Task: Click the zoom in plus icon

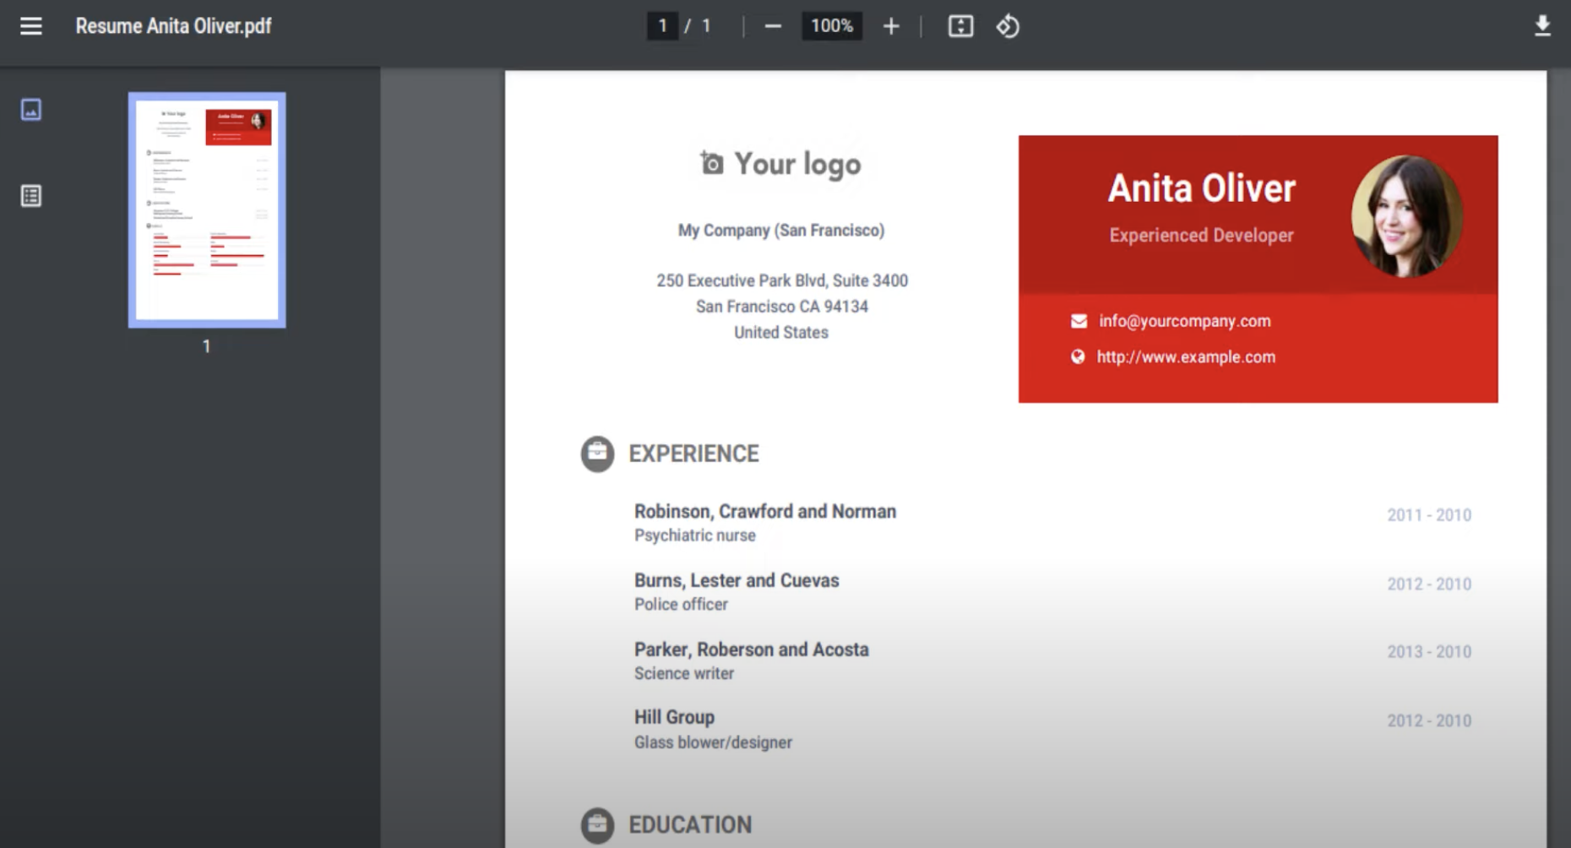Action: pos(891,26)
